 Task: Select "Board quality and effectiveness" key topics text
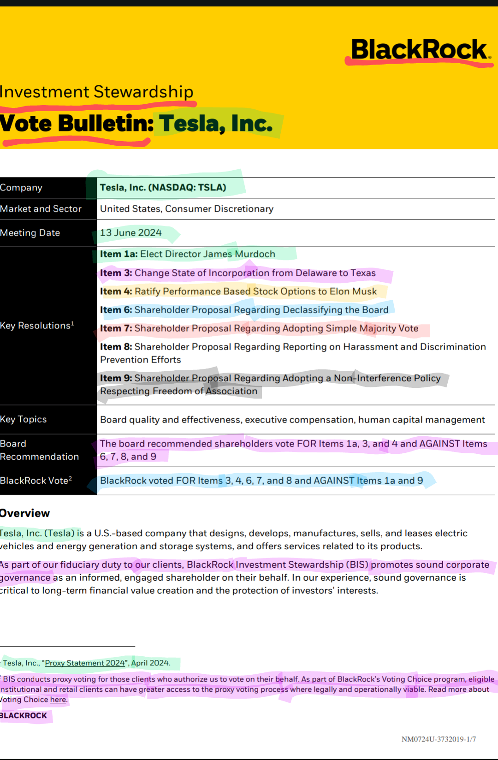pos(292,420)
